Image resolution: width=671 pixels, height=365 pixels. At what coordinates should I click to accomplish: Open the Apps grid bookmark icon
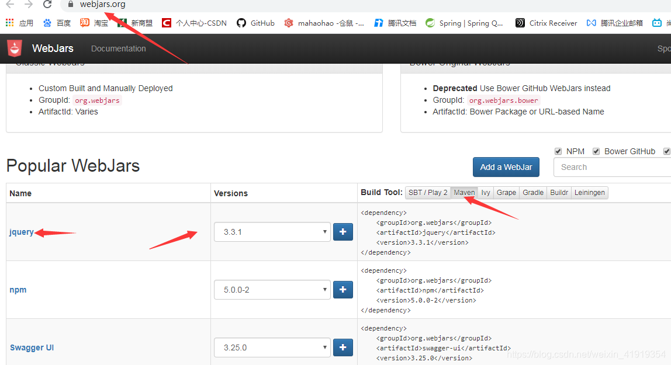click(9, 23)
